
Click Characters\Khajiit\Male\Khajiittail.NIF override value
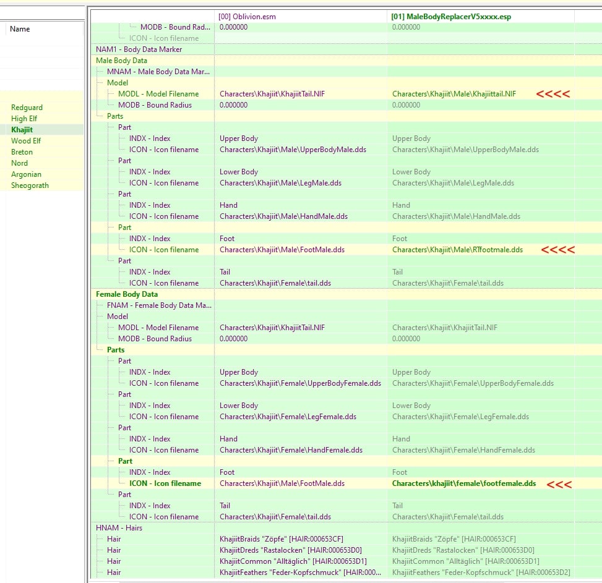click(x=454, y=93)
